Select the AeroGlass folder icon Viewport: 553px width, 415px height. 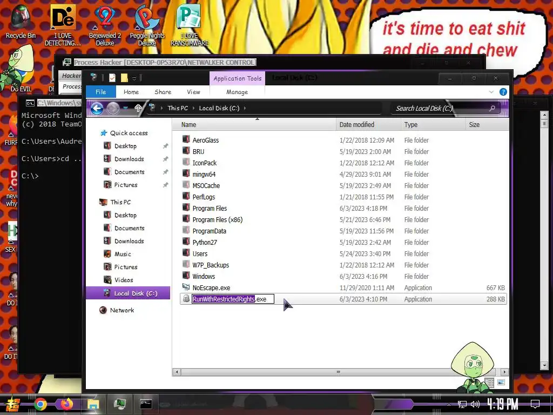(186, 140)
